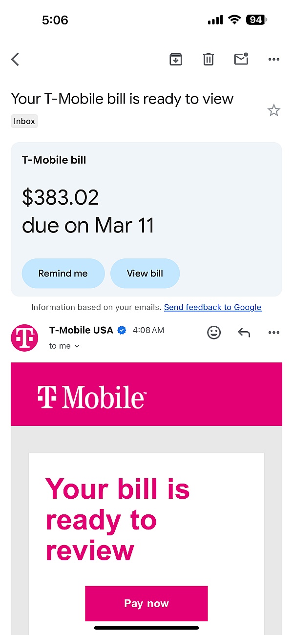Delete the email with trash icon
Screen dimensions: 293x635
pyautogui.click(x=209, y=60)
